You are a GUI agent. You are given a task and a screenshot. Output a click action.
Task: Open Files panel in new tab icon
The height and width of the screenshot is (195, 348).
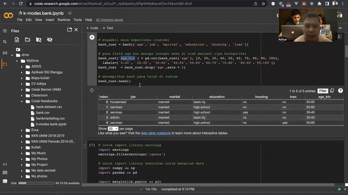pos(70,30)
